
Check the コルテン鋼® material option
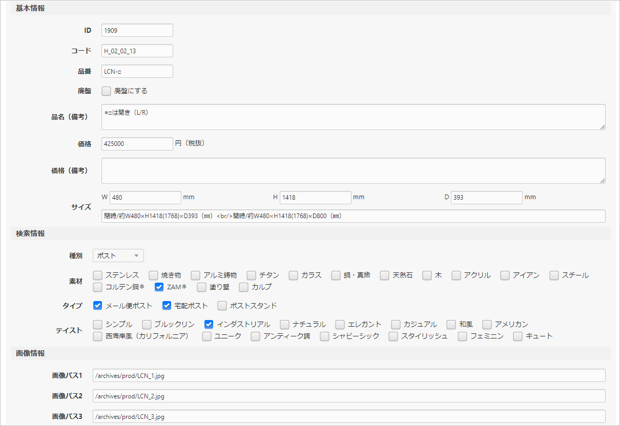tap(98, 287)
